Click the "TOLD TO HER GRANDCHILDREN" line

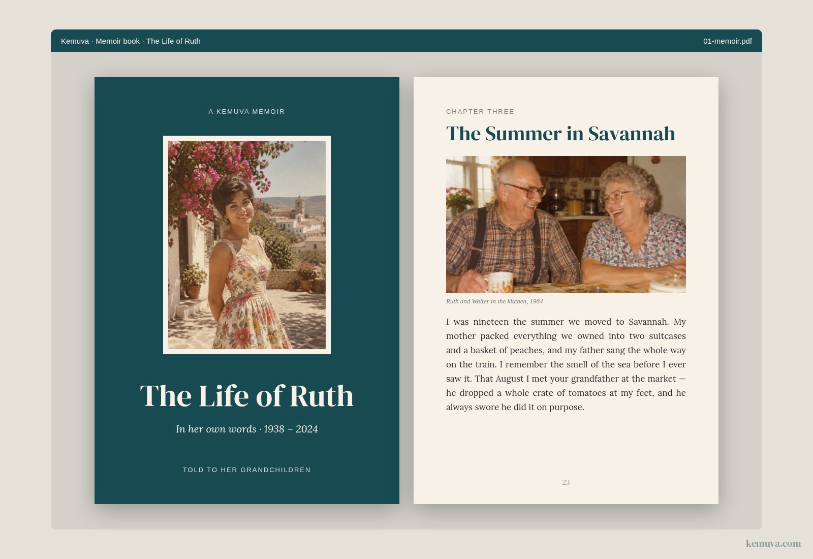[247, 470]
